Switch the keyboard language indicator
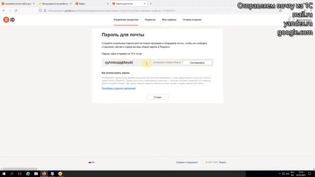This screenshot has width=315, height=177. 293,174
